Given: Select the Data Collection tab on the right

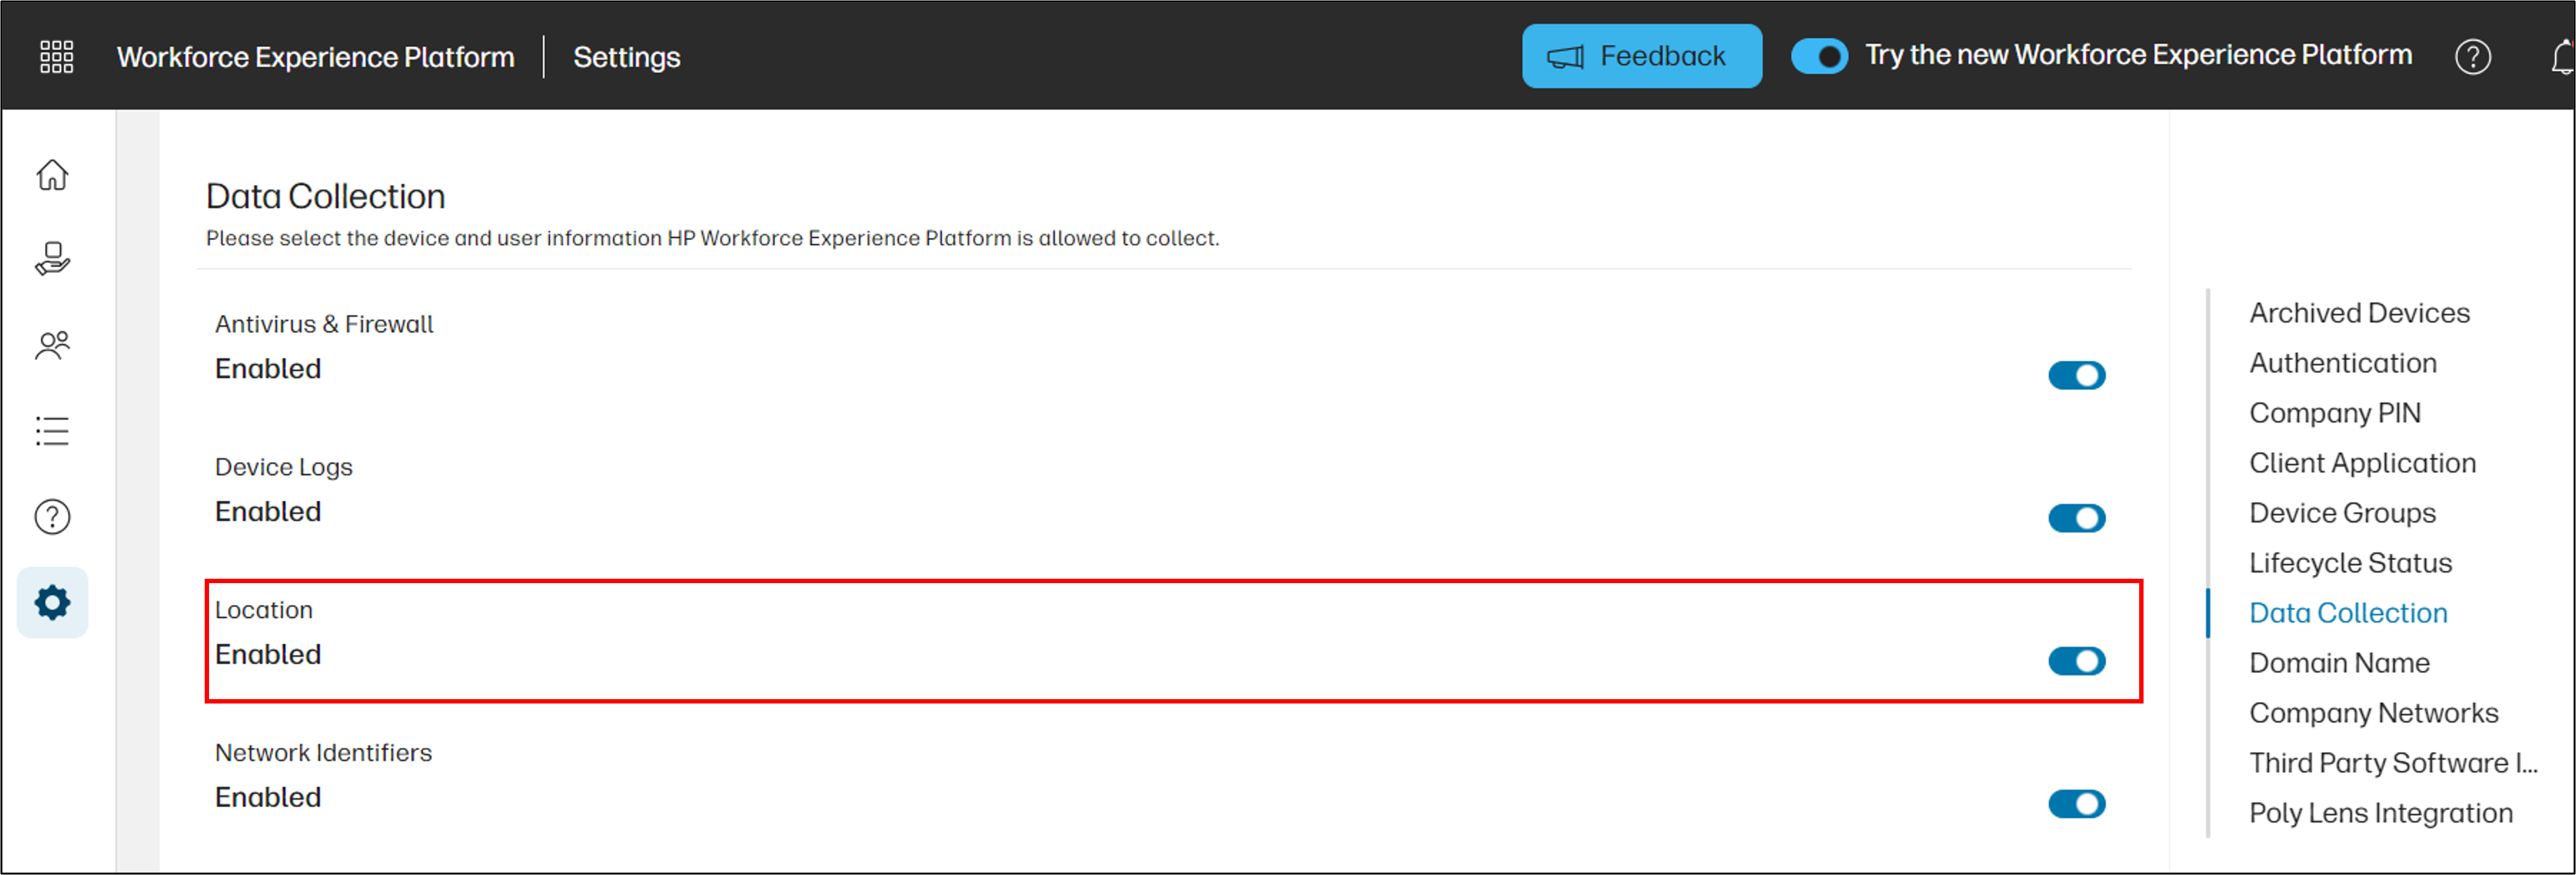Looking at the screenshot, I should click(x=2348, y=612).
